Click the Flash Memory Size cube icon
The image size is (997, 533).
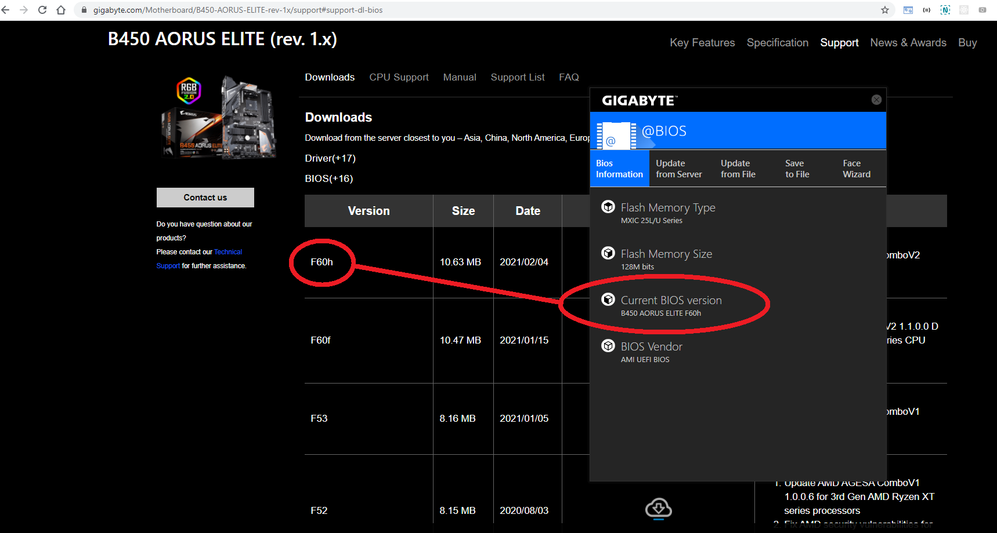(x=608, y=253)
